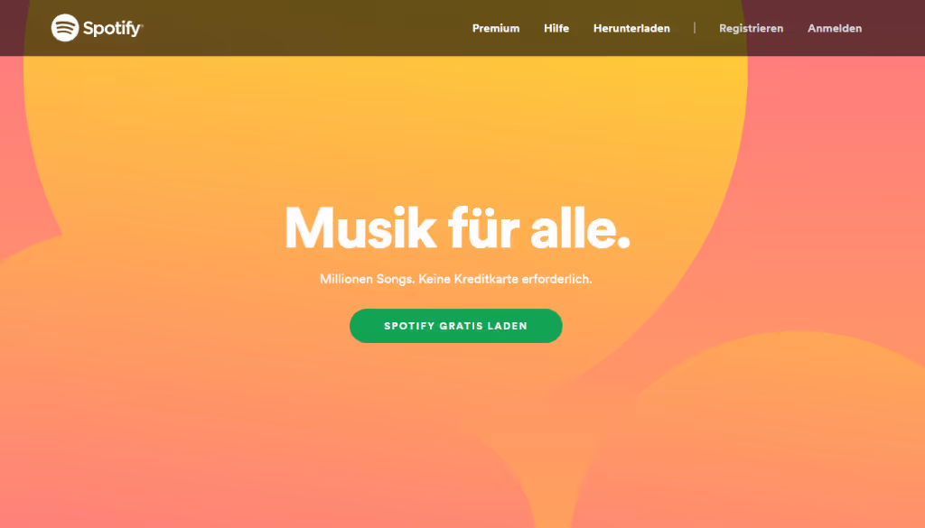The height and width of the screenshot is (528, 925).
Task: Open the Hilfe navigation link
Action: pos(556,28)
